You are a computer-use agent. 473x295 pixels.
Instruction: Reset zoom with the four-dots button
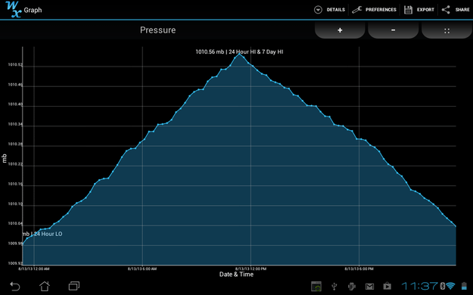(x=447, y=30)
